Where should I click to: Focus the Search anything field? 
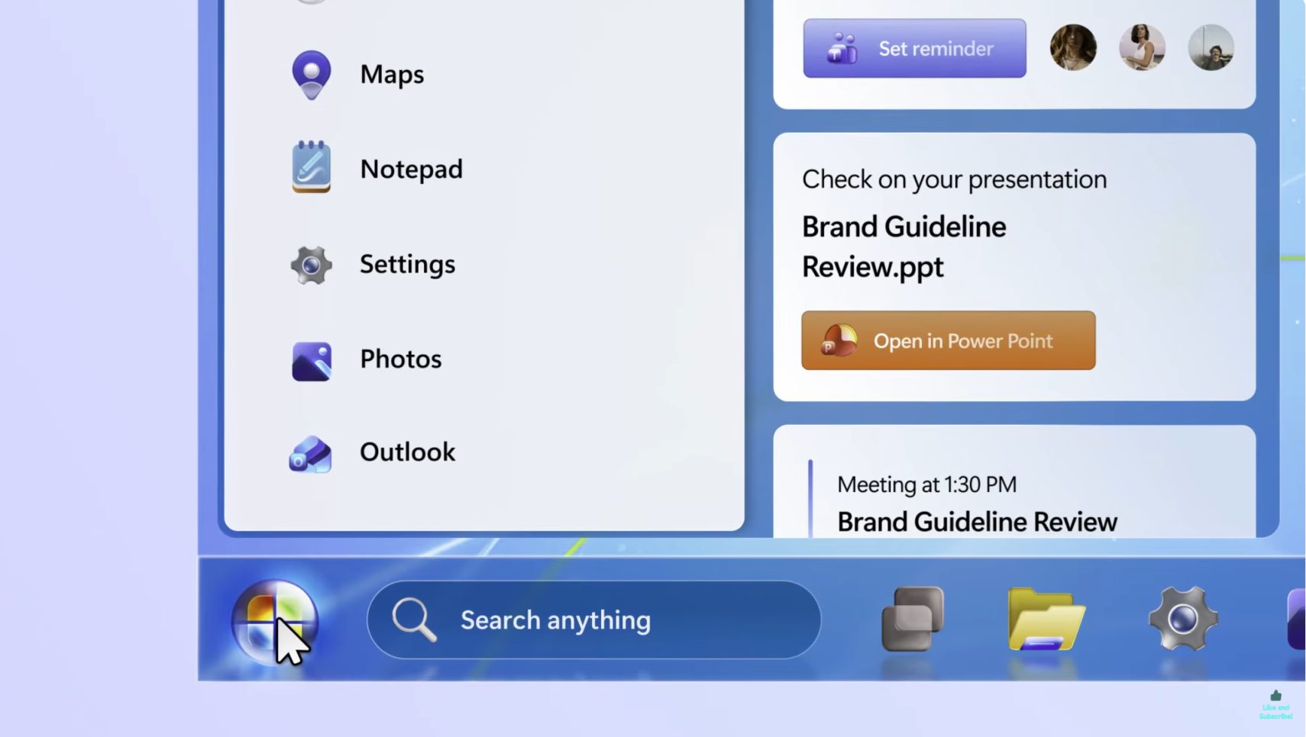[x=611, y=620]
